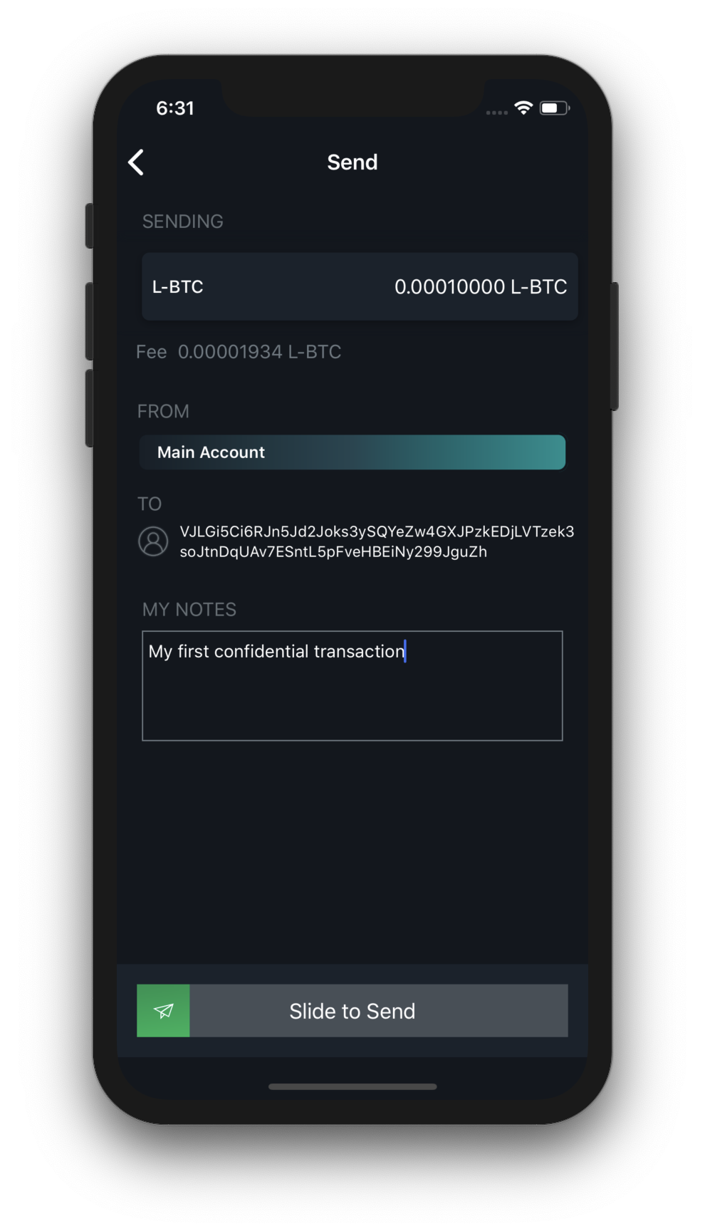Tap the Send screen title
The height and width of the screenshot is (1231, 705).
point(352,162)
